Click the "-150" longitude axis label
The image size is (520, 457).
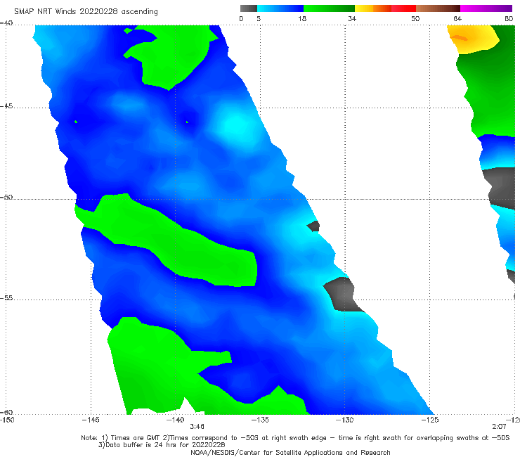[x=7, y=420]
